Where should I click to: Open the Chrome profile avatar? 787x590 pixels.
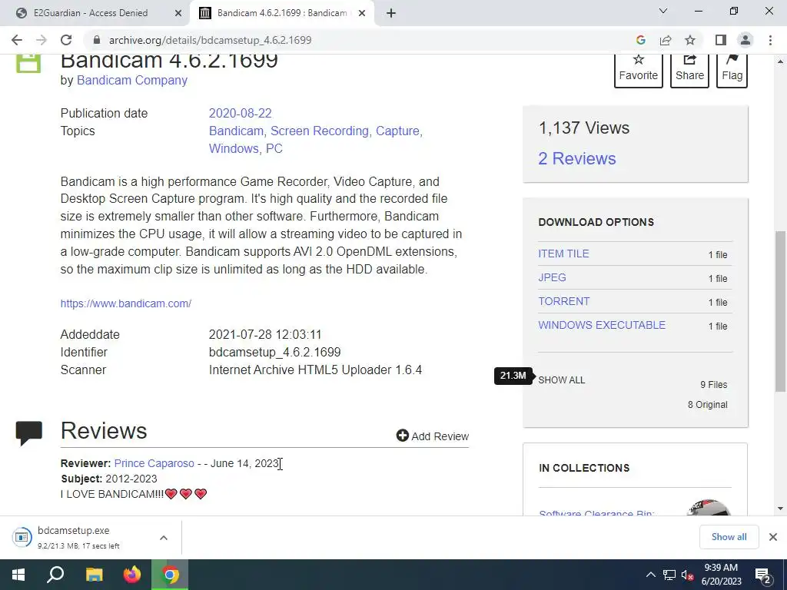point(745,40)
